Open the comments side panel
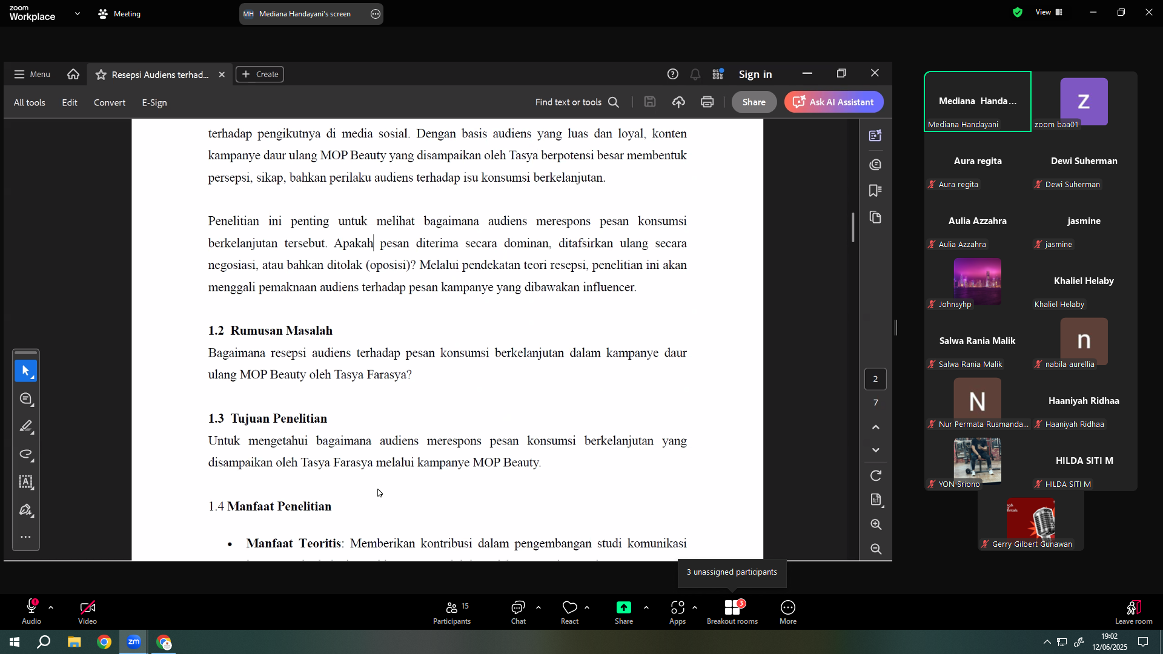 click(x=875, y=164)
